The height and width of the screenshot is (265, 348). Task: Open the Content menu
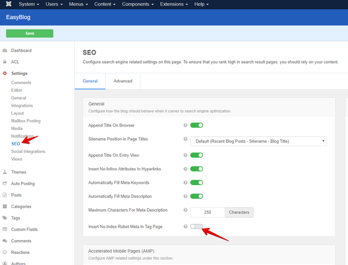105,4
